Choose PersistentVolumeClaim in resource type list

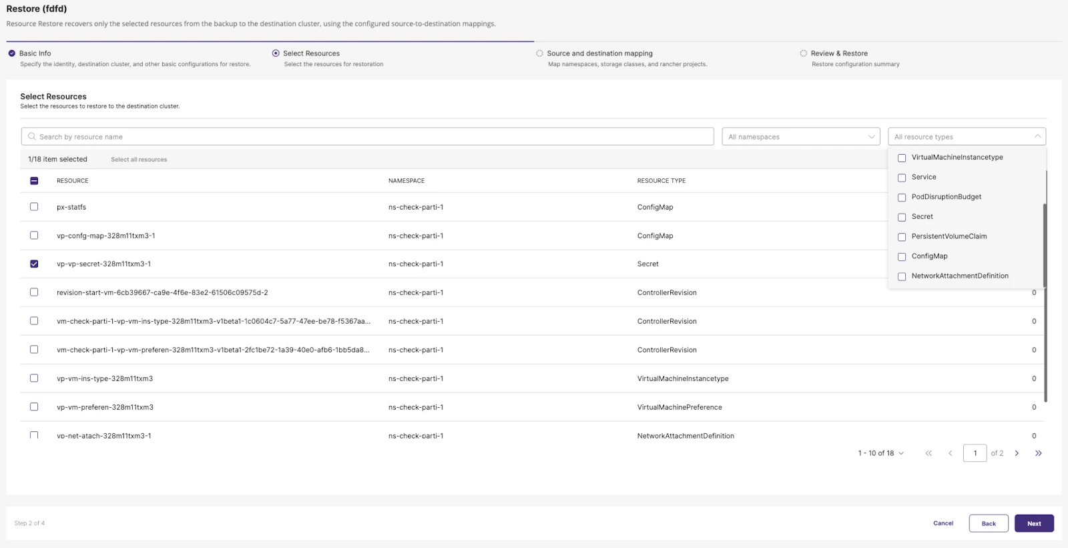point(902,237)
